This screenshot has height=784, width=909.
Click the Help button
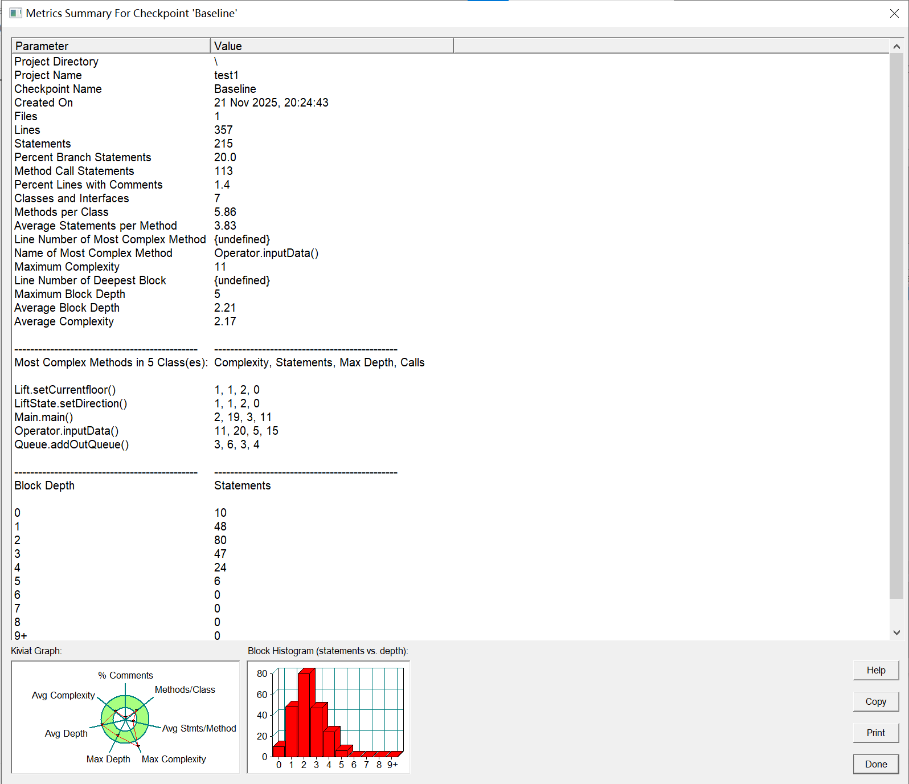(x=876, y=670)
